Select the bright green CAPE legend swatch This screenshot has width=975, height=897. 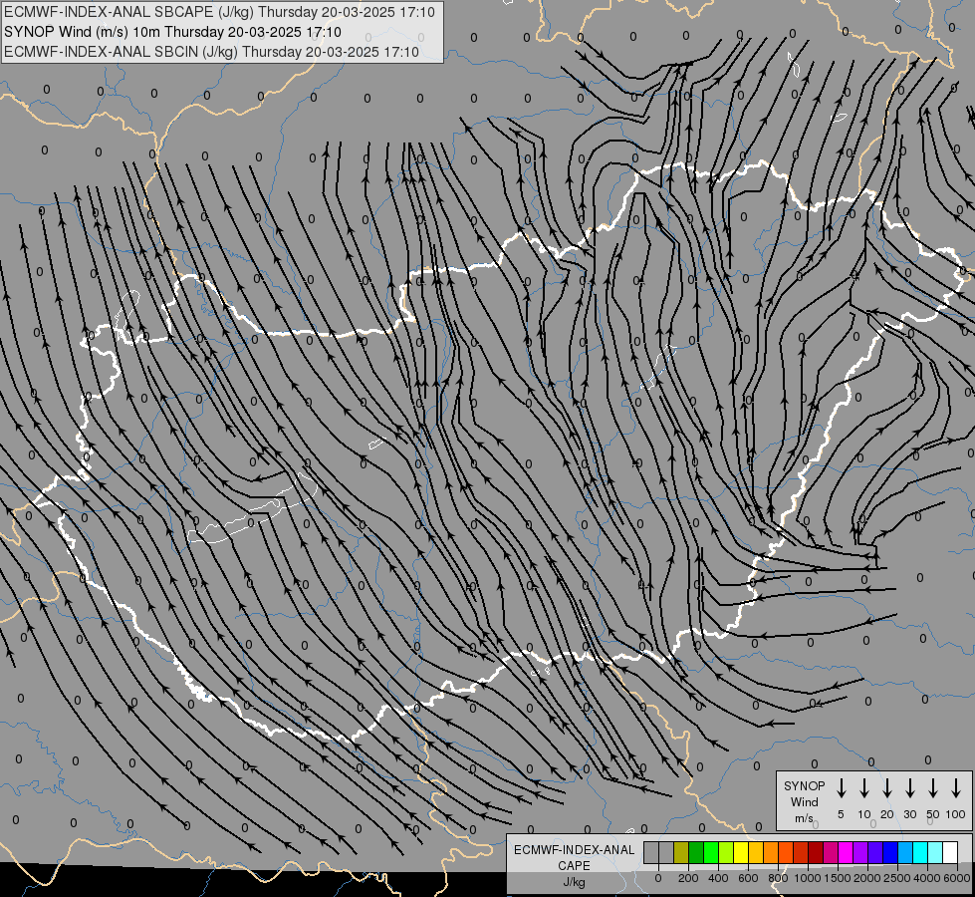[x=711, y=853]
